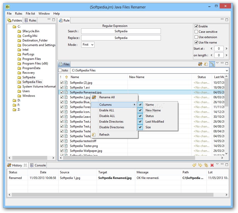Image resolution: width=238 pixels, height=213 pixels.
Task: Open the C:\Softpedia Files path dropdown
Action: click(x=227, y=70)
